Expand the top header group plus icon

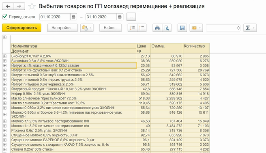coord(5,37)
